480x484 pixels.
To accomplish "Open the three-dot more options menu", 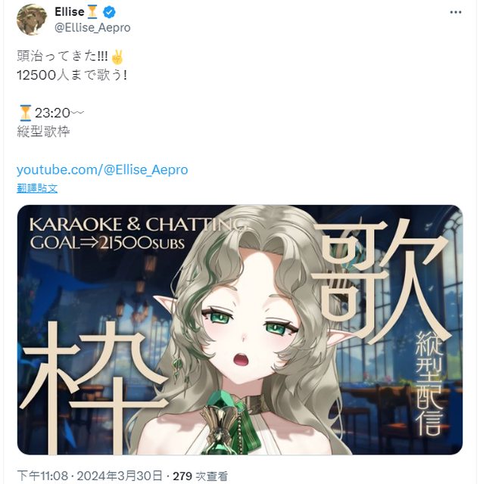I will (456, 12).
